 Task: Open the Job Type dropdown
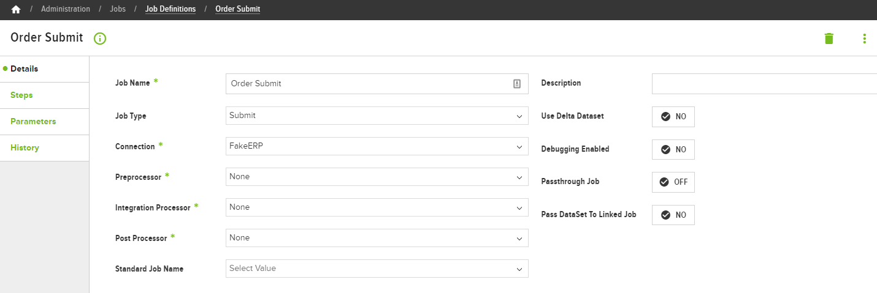pyautogui.click(x=377, y=116)
